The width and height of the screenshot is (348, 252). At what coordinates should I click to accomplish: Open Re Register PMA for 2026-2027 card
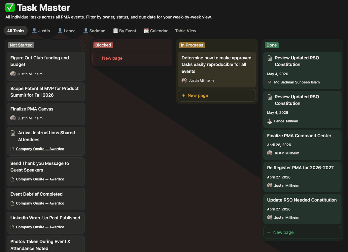[302, 177]
